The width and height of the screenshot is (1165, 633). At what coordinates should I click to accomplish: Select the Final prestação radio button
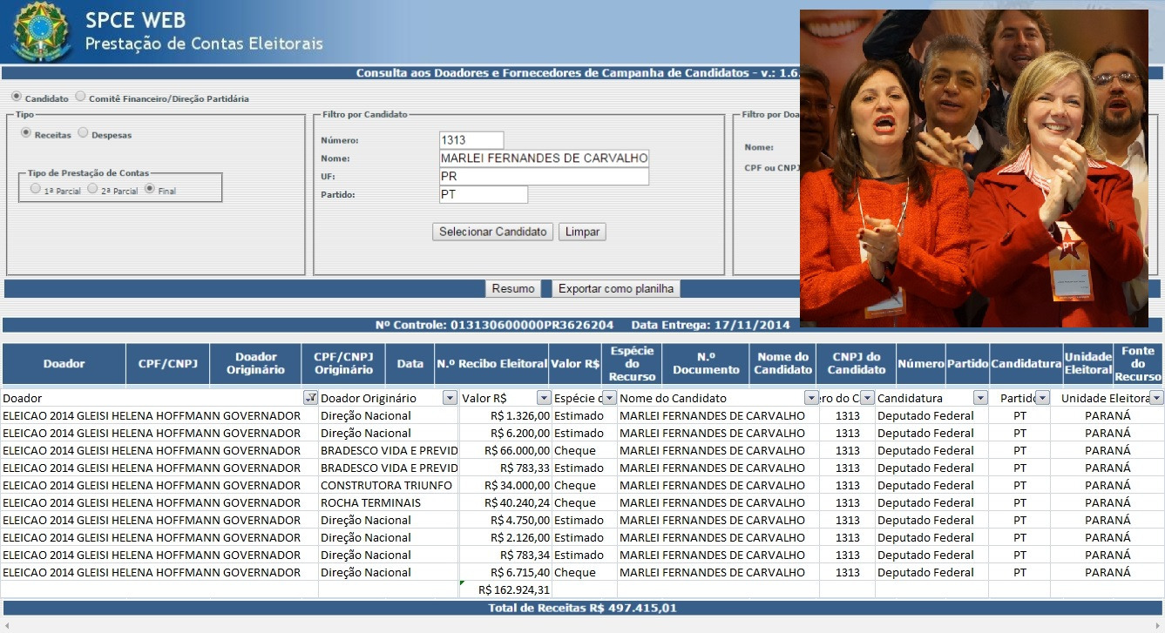coord(150,189)
